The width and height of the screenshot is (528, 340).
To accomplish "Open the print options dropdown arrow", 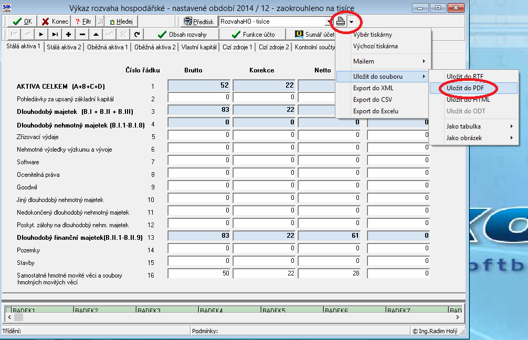I will coord(351,22).
